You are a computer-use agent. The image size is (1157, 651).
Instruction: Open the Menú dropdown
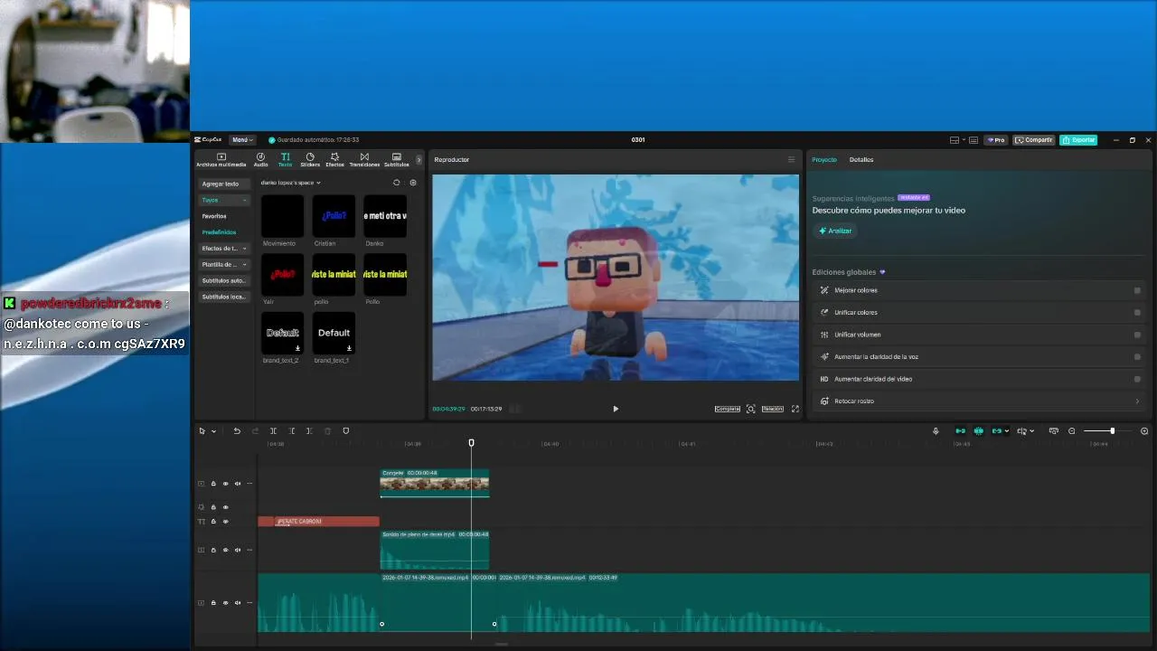[242, 140]
